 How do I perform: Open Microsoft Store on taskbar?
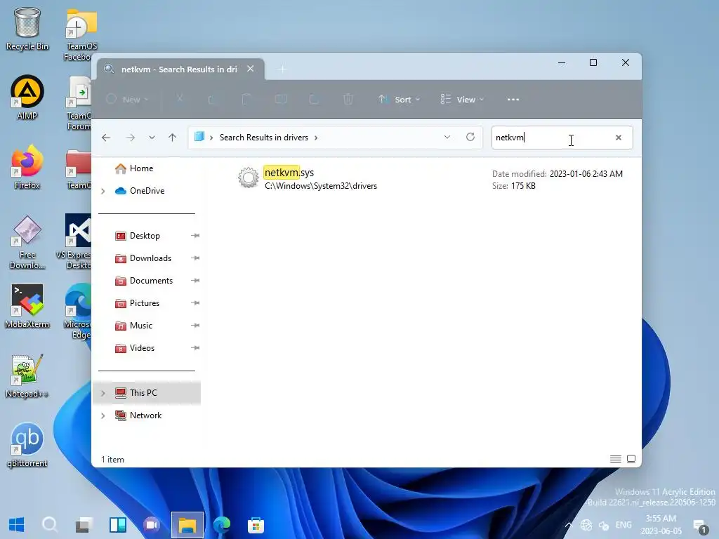click(x=256, y=524)
